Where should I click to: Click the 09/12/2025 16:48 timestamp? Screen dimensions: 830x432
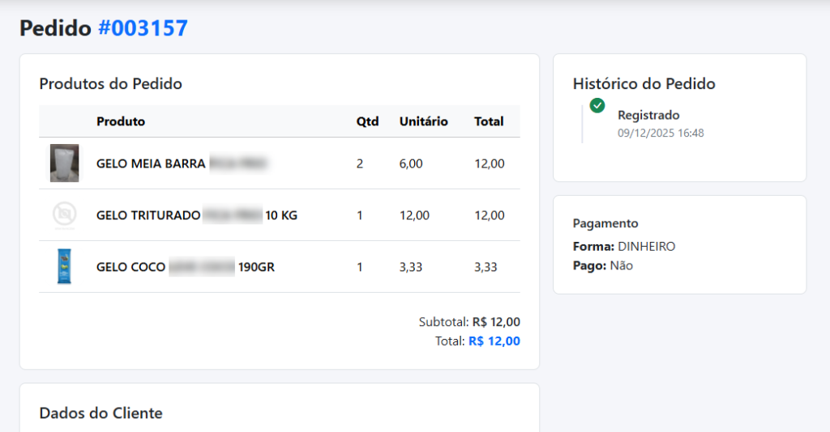[x=661, y=133]
